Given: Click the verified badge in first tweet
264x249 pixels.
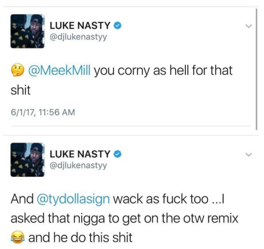Looking at the screenshot, I should (118, 26).
